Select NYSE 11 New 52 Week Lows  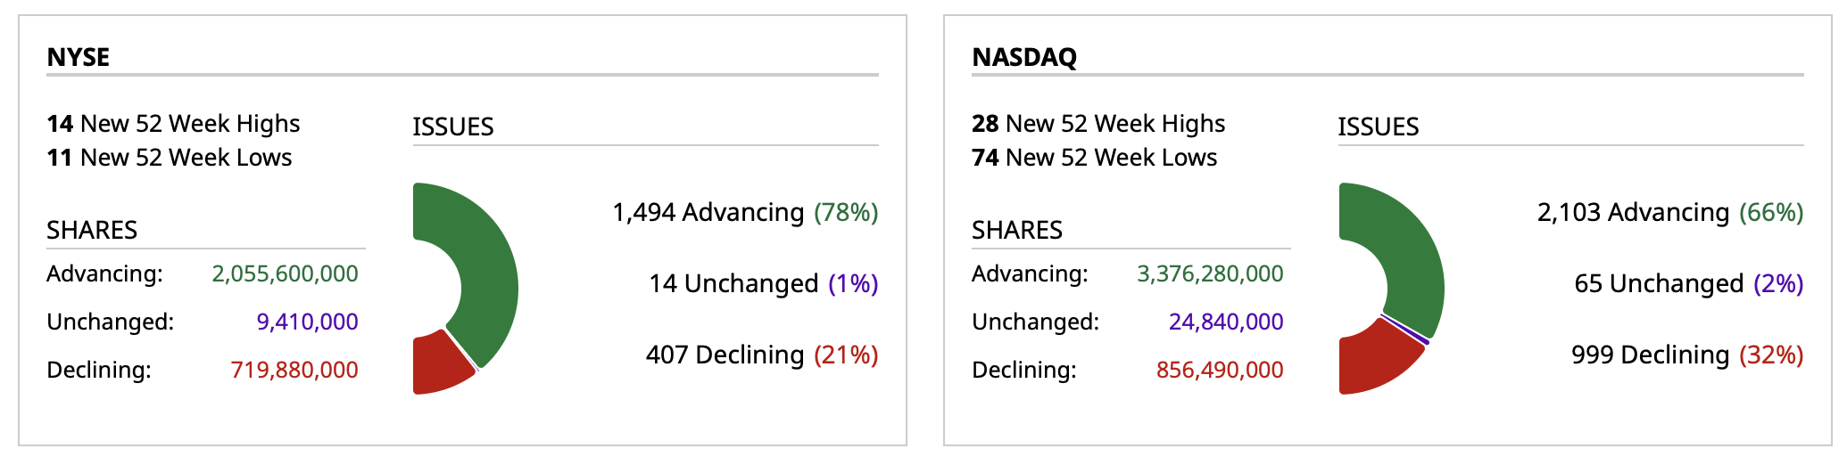tap(170, 158)
